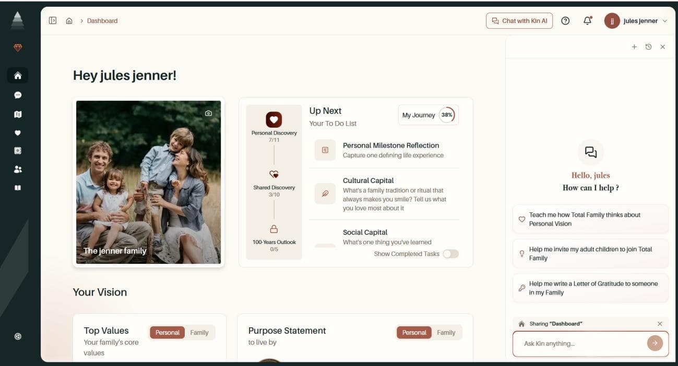The image size is (678, 366).
Task: Open the vault safe sidebar icon
Action: (18, 151)
